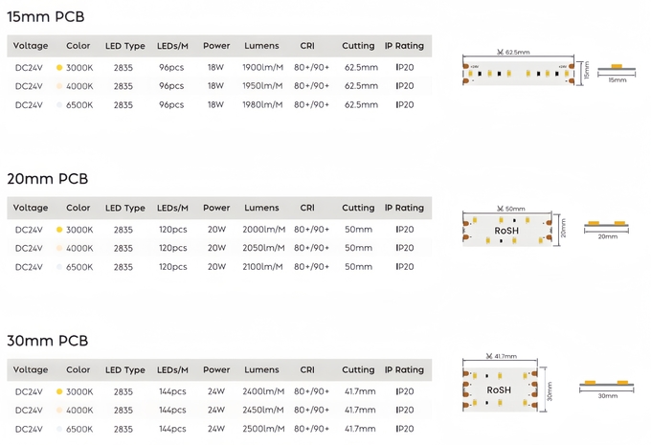Click 'Color' header in the 30mm PCB table
This screenshot has height=445, width=651.
(x=79, y=369)
